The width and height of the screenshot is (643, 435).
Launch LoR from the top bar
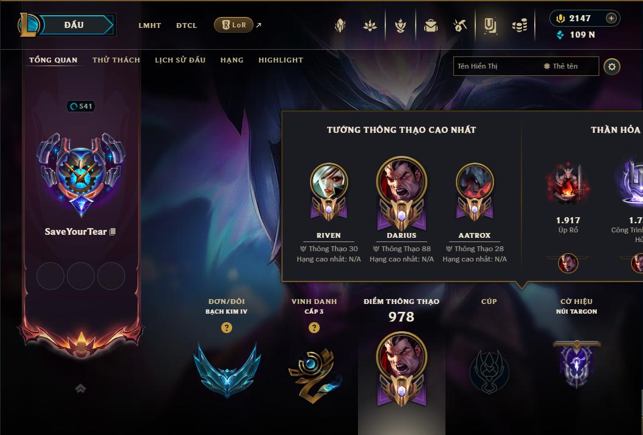point(234,25)
